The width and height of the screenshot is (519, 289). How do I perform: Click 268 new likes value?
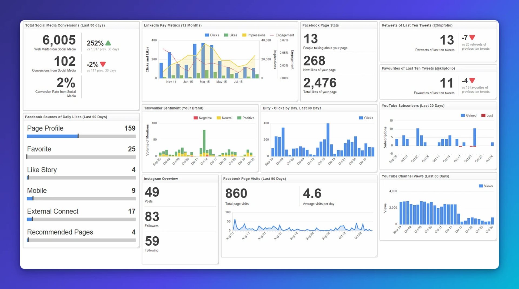click(314, 61)
